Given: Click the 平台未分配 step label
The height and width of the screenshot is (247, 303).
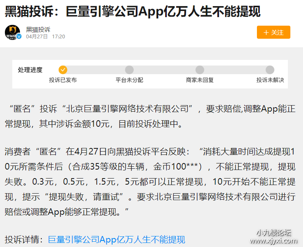Looking at the screenshot, I should pyautogui.click(x=129, y=80).
